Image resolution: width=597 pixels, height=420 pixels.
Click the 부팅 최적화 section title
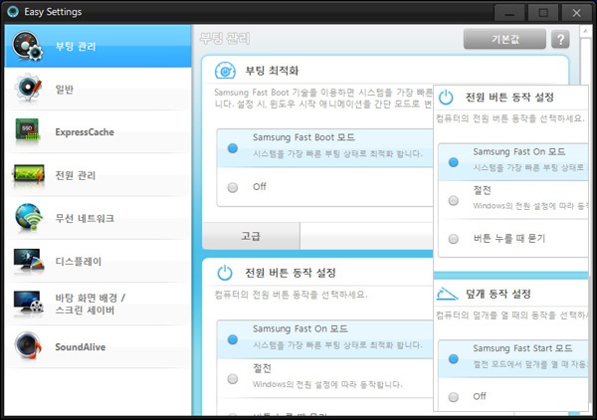(x=272, y=71)
